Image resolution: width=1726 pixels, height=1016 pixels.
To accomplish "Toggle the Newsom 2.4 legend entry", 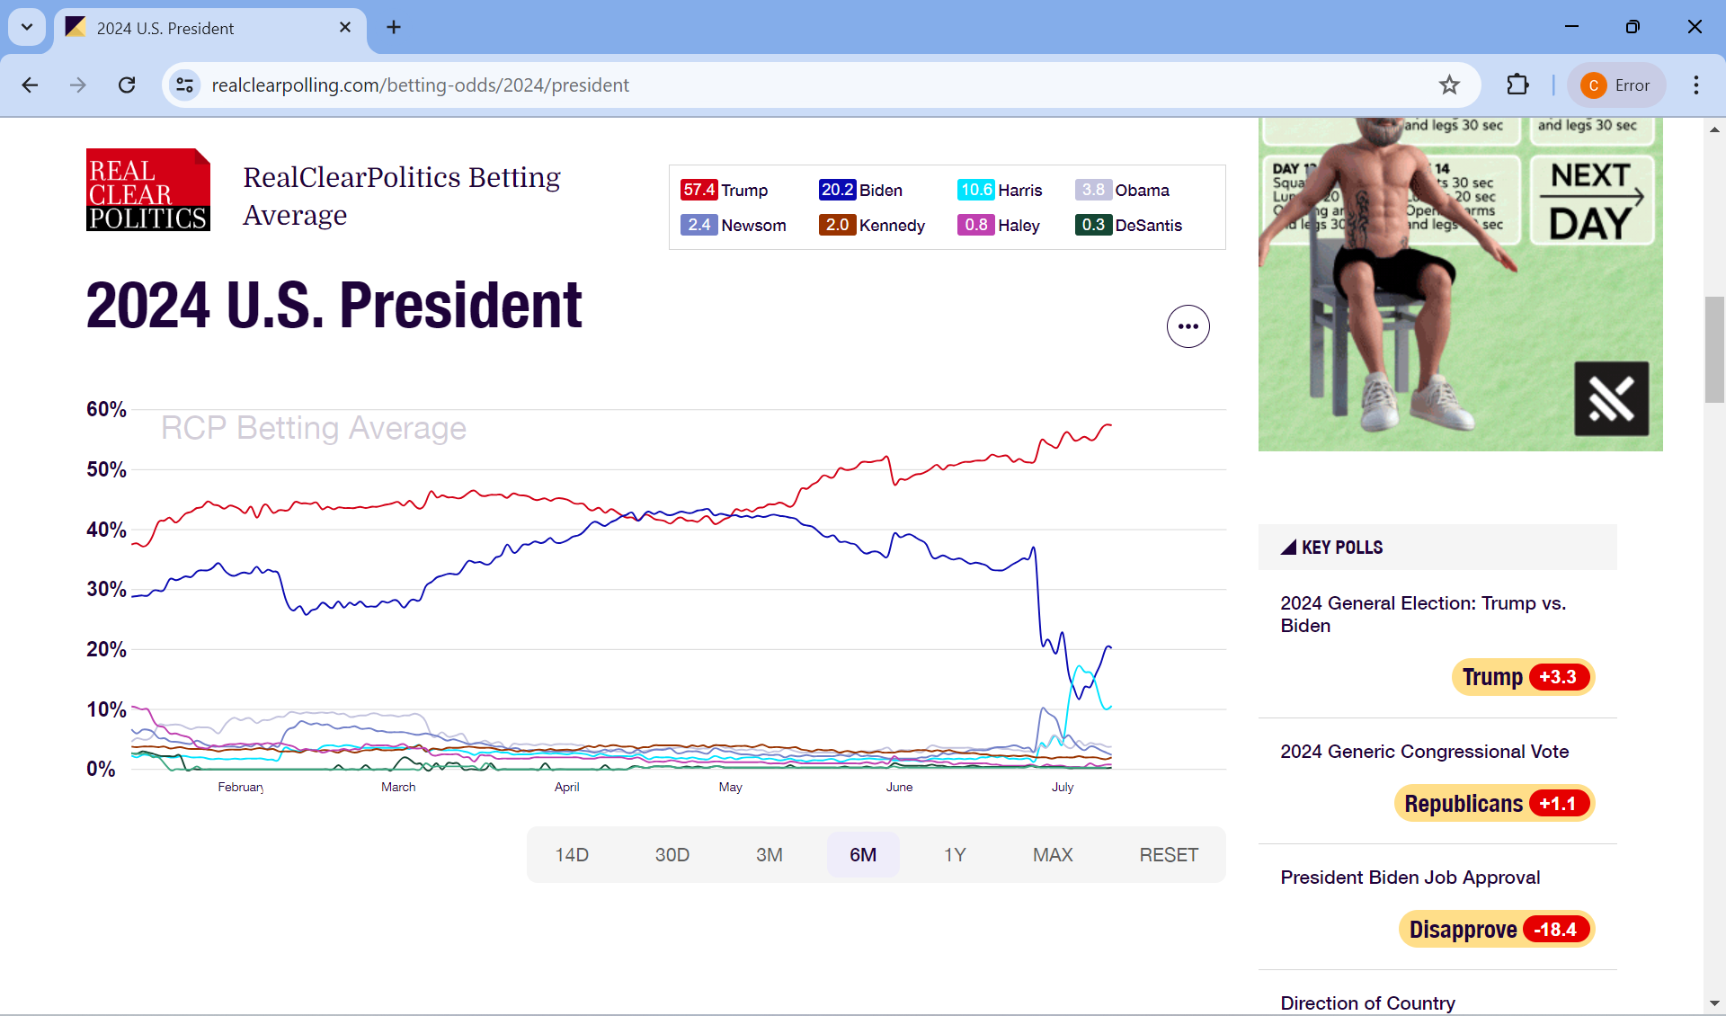I will [734, 225].
